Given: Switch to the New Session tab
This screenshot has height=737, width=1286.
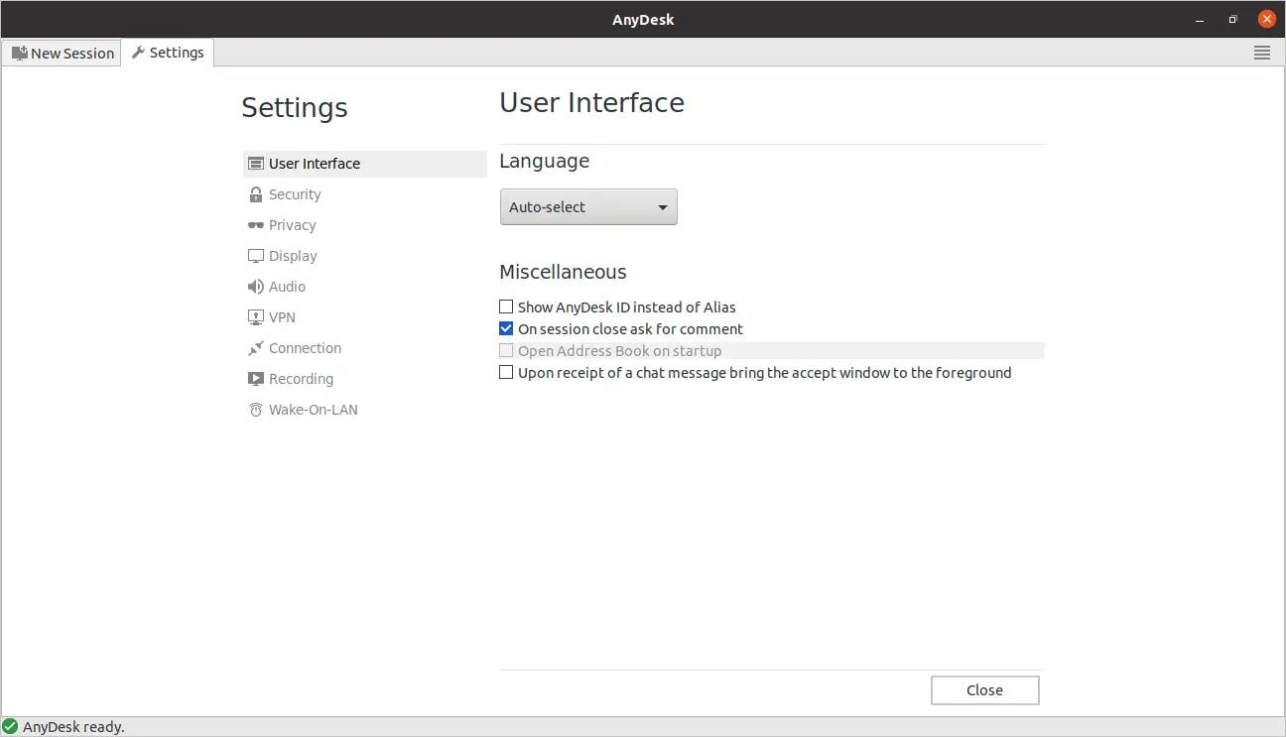Looking at the screenshot, I should [x=62, y=54].
